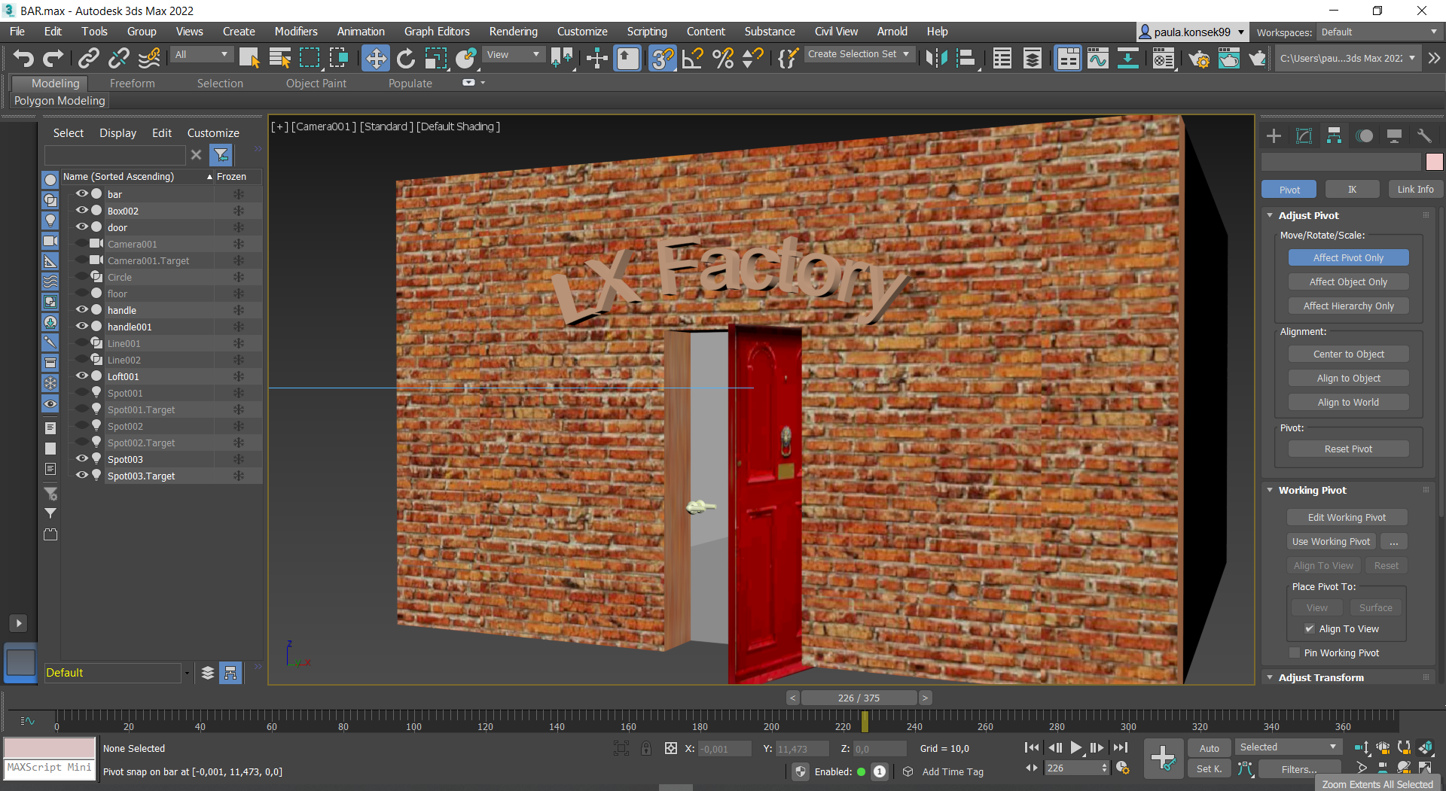Image resolution: width=1446 pixels, height=791 pixels.
Task: Click the Mirror tool icon
Action: point(936,58)
